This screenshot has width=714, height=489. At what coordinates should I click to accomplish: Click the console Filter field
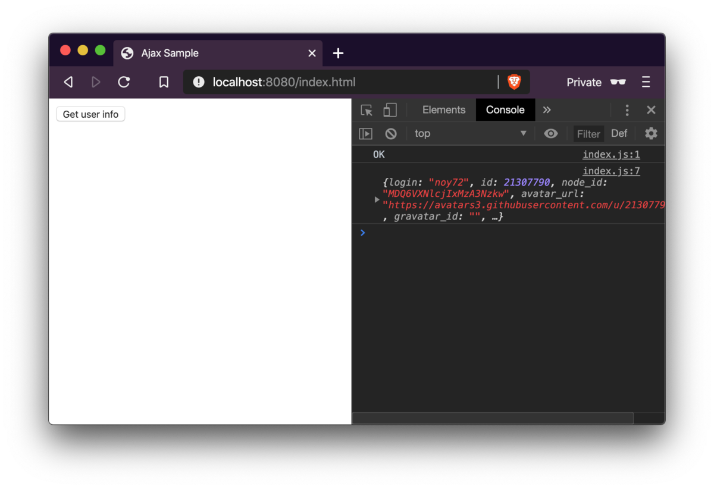[588, 134]
